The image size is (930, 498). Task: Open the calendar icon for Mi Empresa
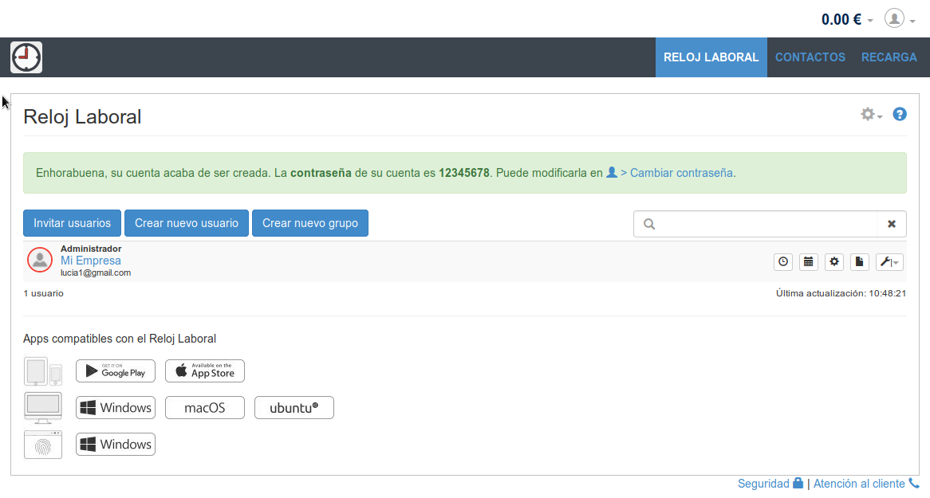point(809,261)
